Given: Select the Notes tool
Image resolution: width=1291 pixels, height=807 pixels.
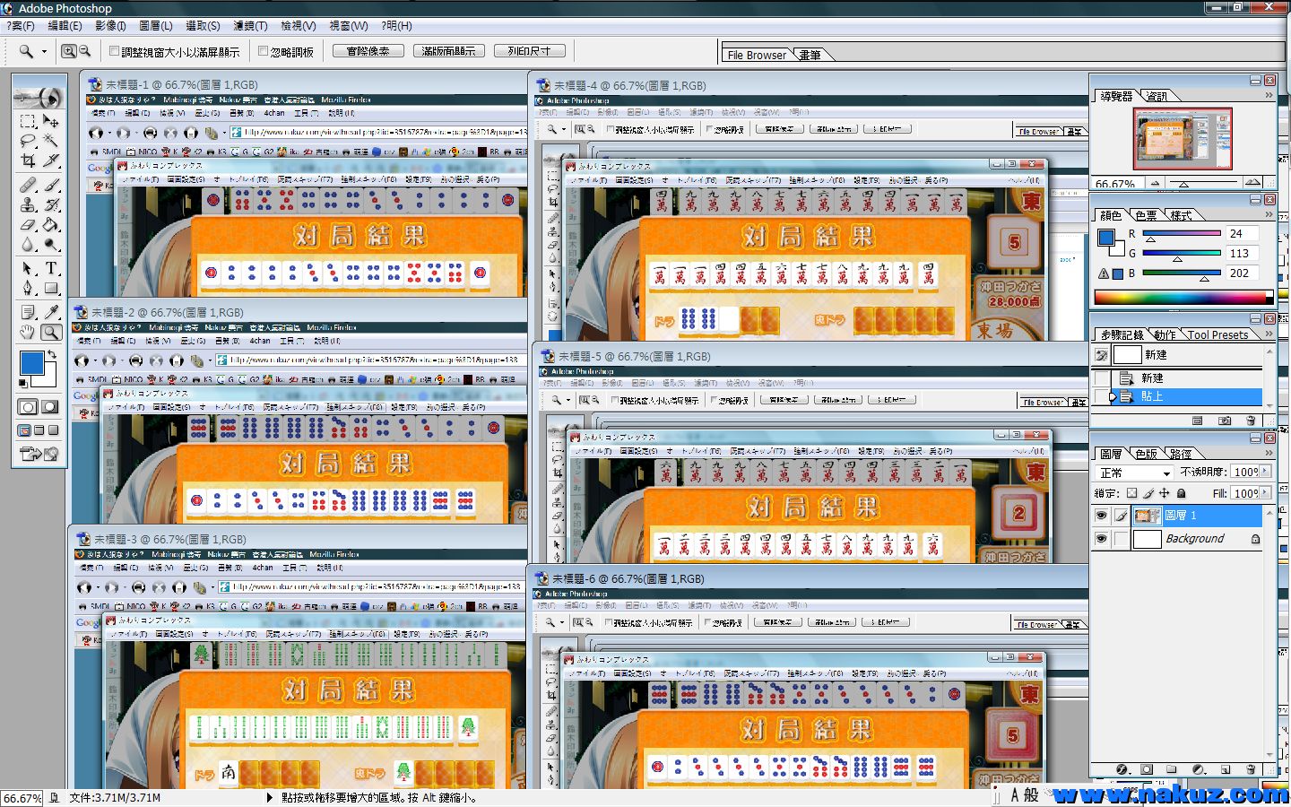Looking at the screenshot, I should [28, 312].
